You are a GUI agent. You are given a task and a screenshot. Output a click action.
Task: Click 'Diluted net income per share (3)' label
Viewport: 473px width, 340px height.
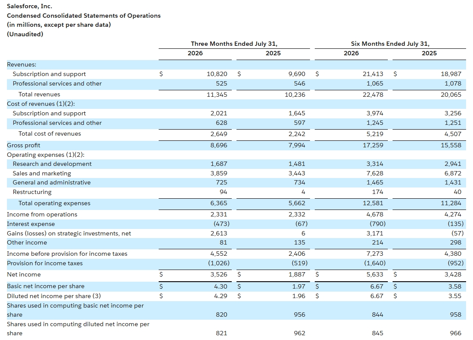(x=54, y=296)
